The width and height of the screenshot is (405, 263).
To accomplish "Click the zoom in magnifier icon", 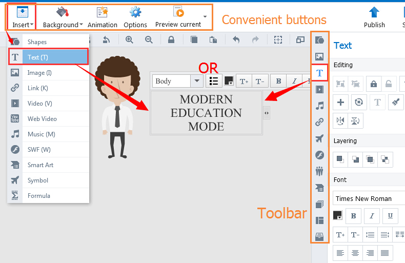I will point(129,40).
